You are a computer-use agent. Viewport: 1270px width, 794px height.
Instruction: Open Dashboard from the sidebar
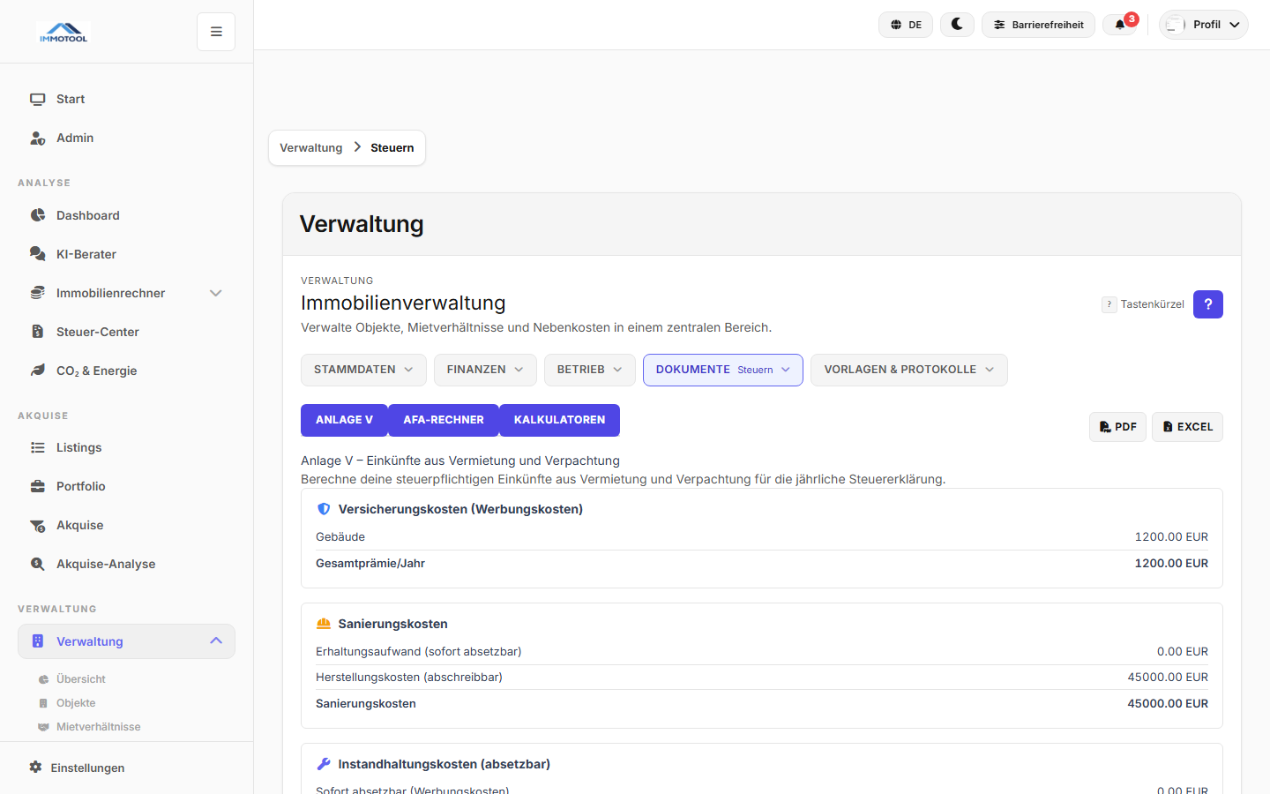(87, 215)
